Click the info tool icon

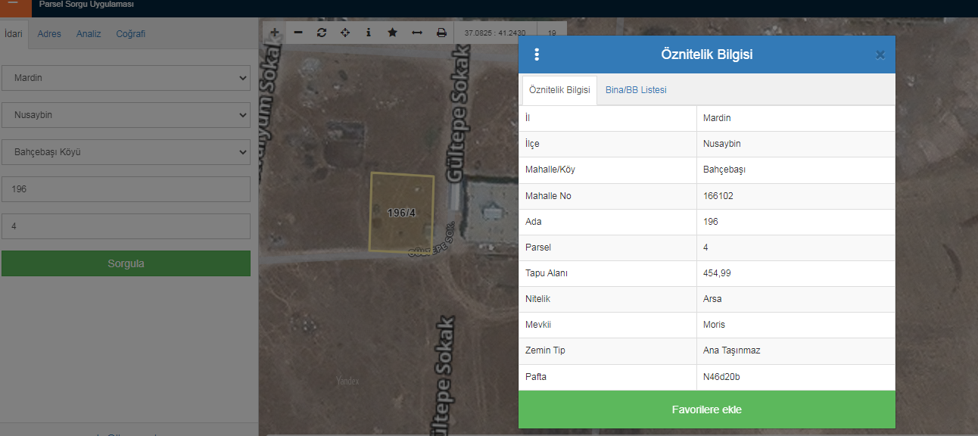point(369,33)
